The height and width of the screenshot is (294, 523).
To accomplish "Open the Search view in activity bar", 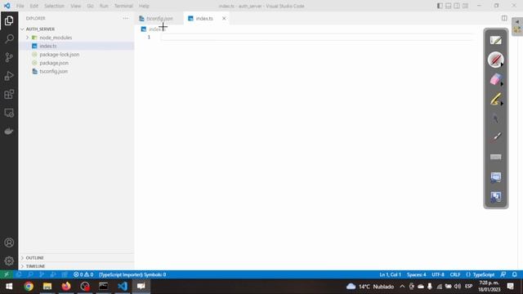I will click(9, 38).
